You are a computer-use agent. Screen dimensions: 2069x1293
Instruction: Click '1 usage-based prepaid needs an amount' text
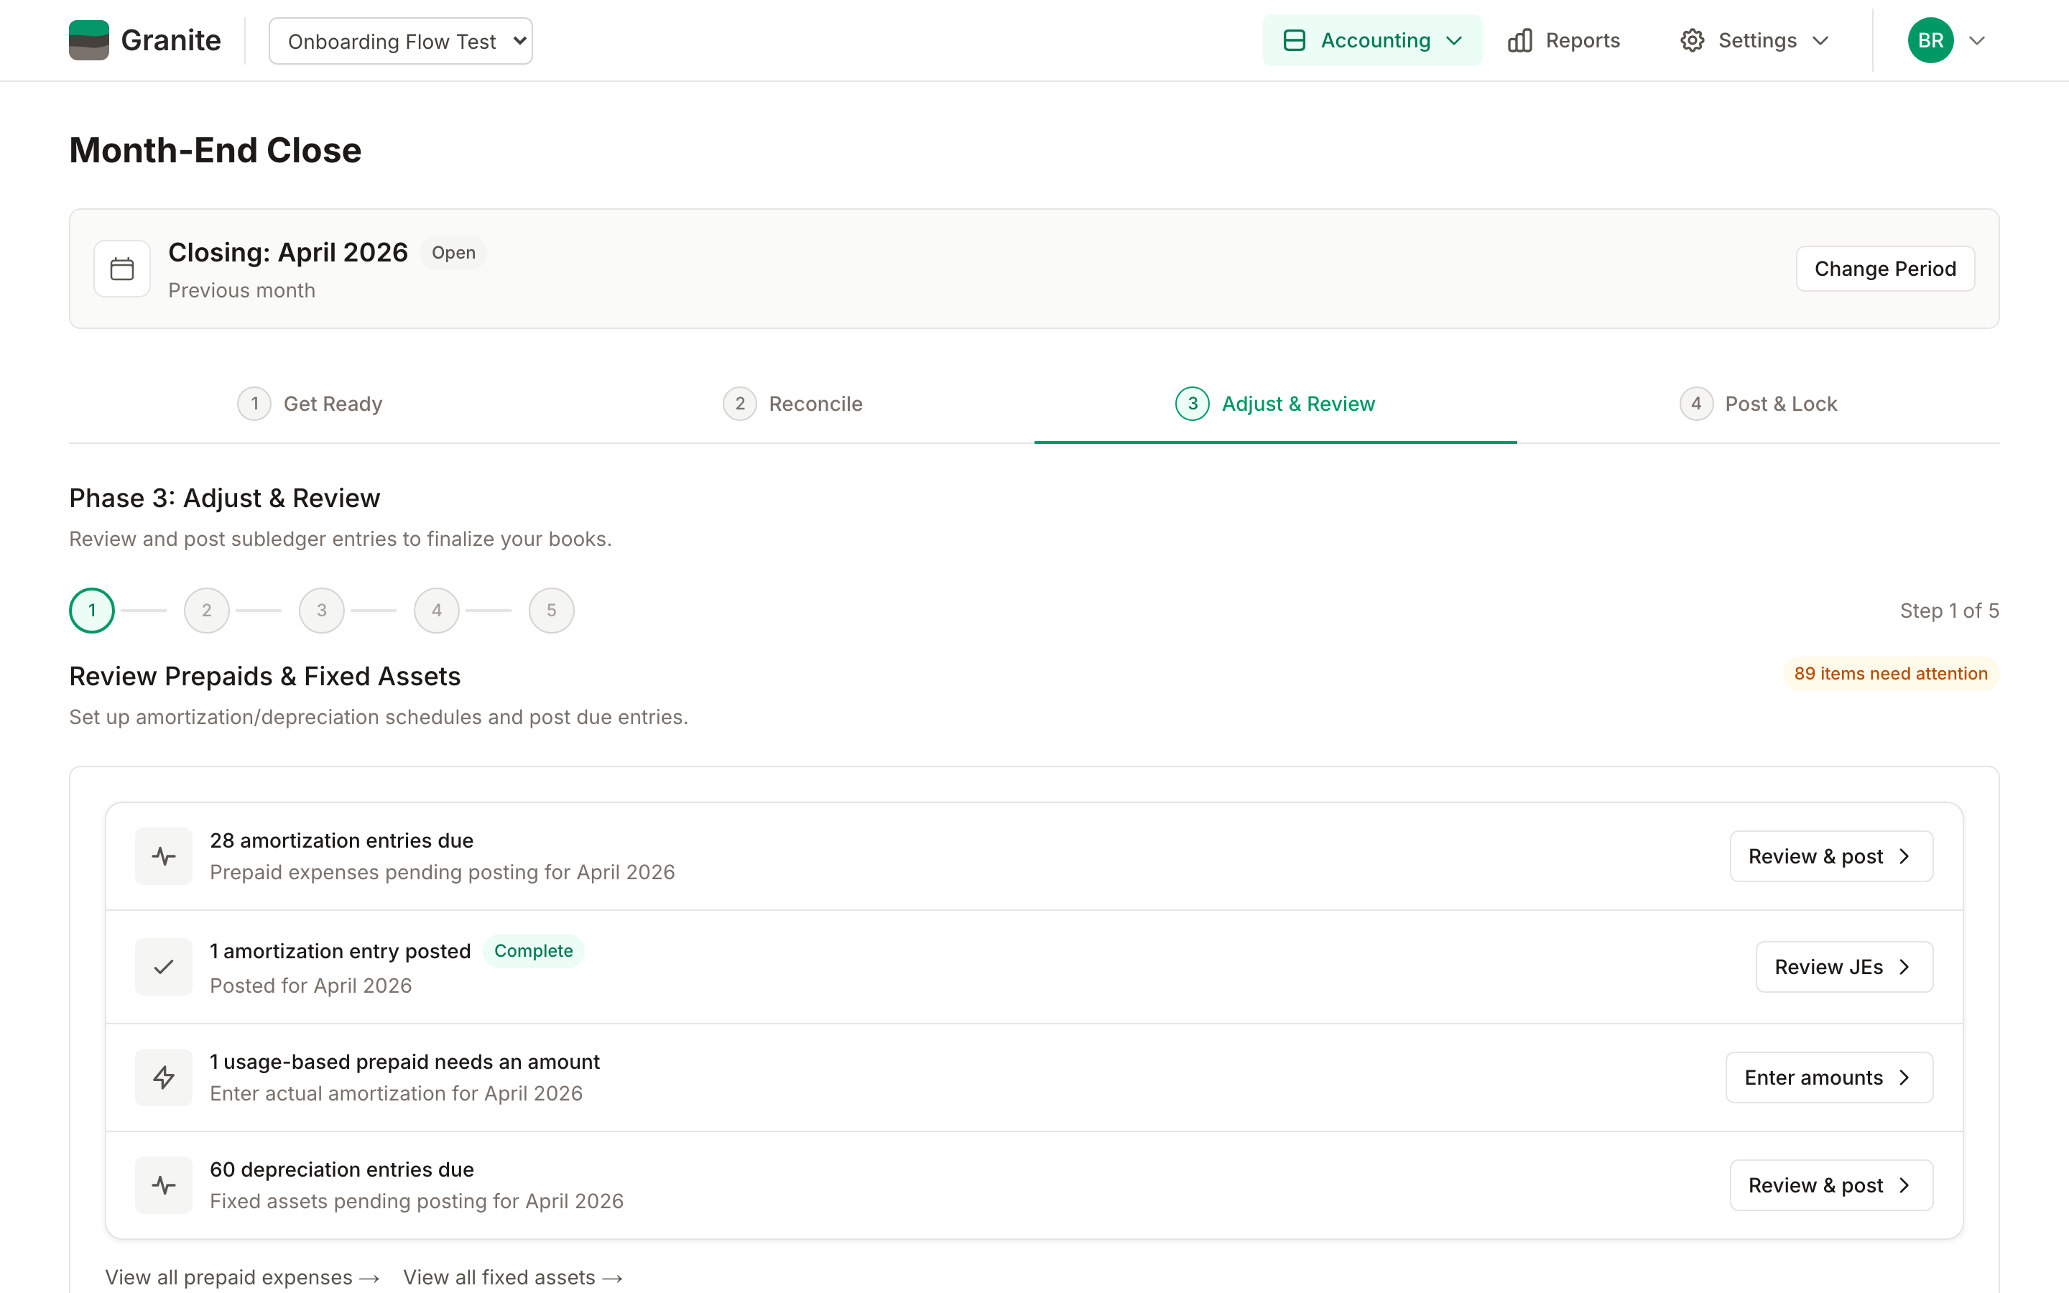click(x=405, y=1061)
